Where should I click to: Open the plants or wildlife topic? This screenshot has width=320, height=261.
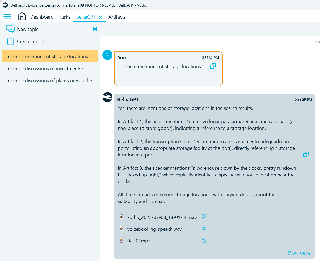(x=49, y=81)
